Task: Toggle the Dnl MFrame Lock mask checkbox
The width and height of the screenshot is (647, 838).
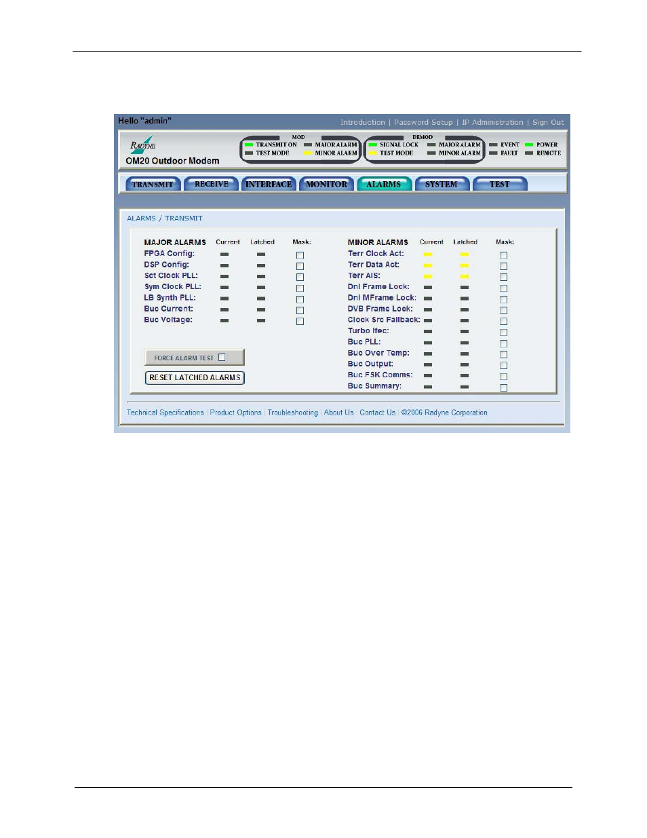Action: [503, 299]
